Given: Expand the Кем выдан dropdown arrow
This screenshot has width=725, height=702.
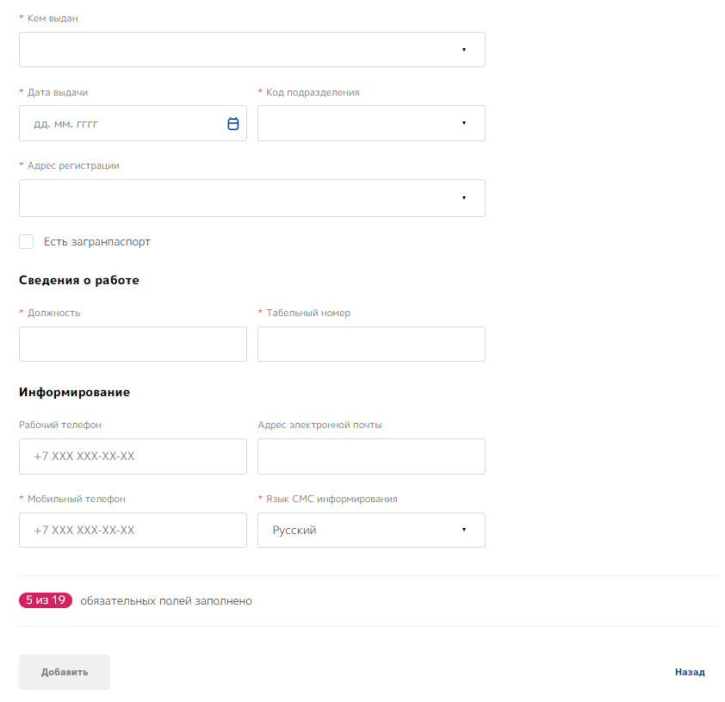Looking at the screenshot, I should pyautogui.click(x=463, y=50).
